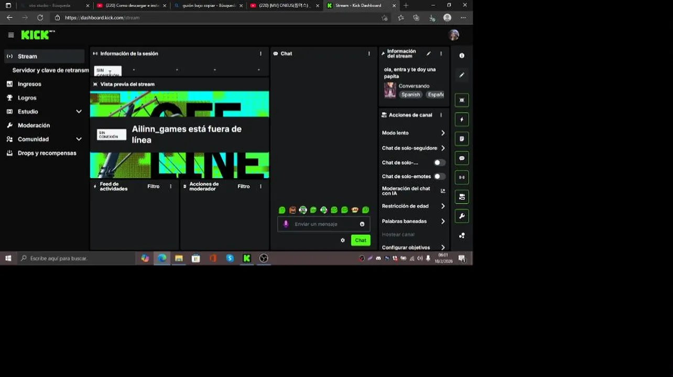Open the Windows notification center
673x377 pixels.
tap(462, 258)
